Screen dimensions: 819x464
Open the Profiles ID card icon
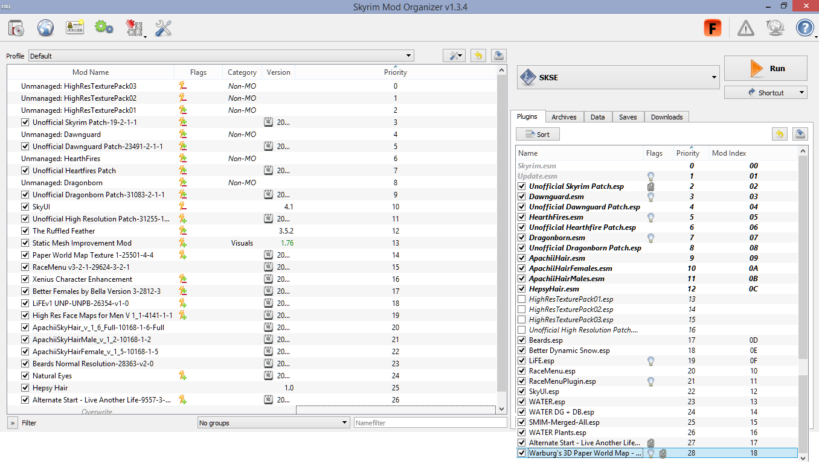point(75,28)
